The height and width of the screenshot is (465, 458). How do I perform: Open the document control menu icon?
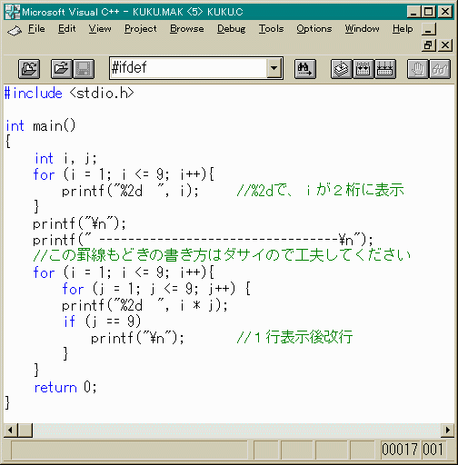pyautogui.click(x=15, y=30)
